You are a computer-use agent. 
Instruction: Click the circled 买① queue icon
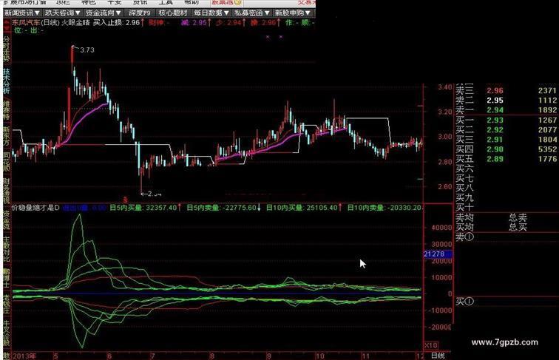pyautogui.click(x=464, y=302)
